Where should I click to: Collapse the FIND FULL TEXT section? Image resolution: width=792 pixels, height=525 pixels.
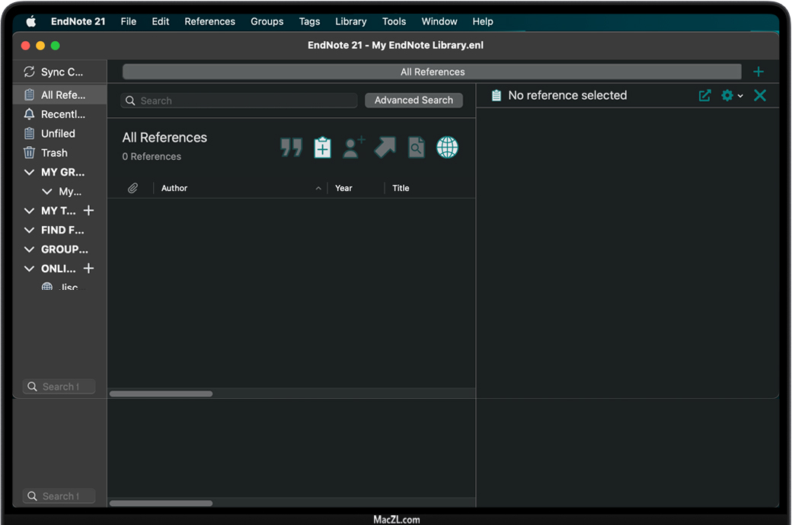(x=30, y=231)
